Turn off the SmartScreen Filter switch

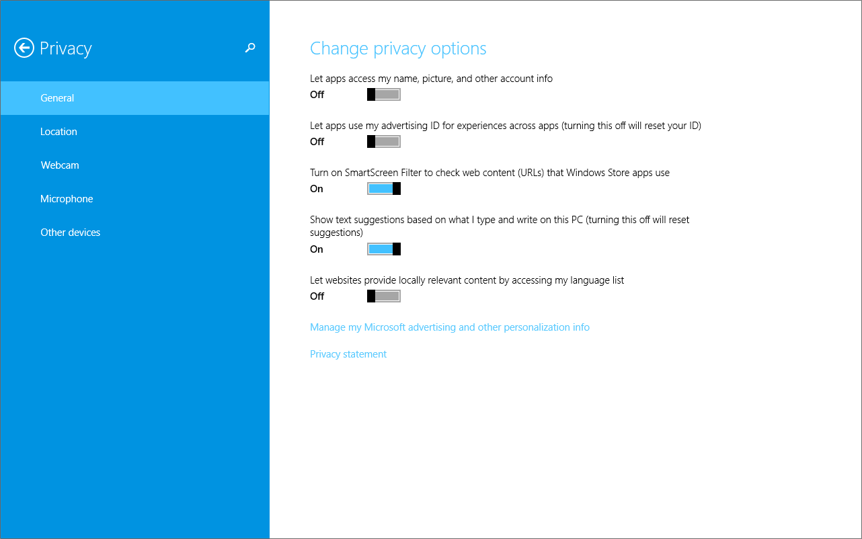tap(384, 189)
